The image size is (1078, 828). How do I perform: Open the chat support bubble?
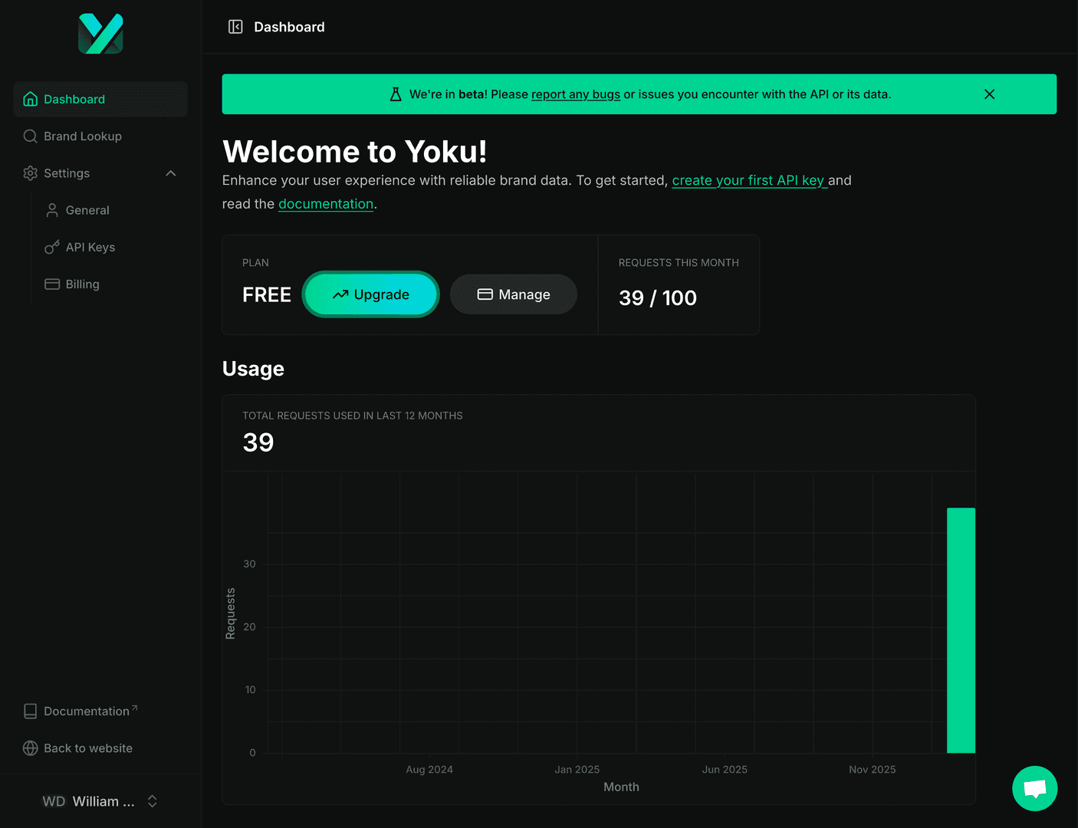pos(1034,788)
